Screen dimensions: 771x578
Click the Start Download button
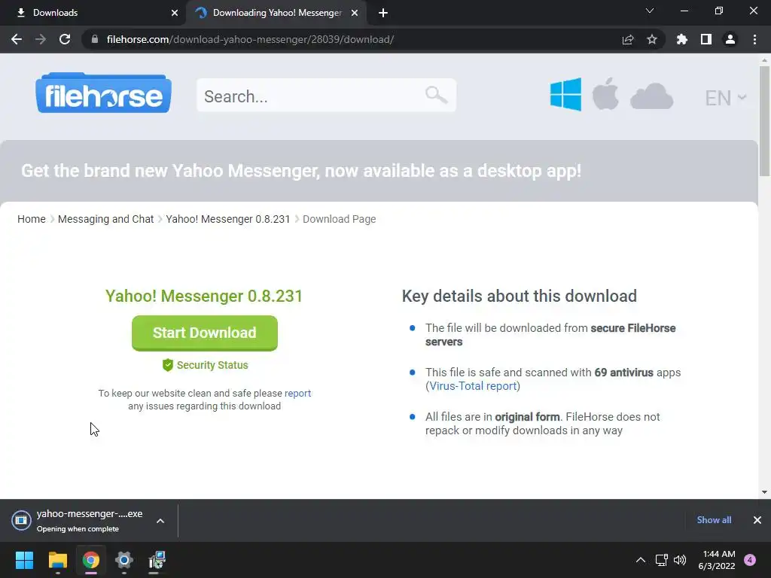(x=205, y=333)
